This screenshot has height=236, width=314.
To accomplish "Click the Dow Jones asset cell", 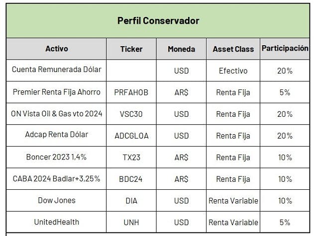I will point(56,200).
